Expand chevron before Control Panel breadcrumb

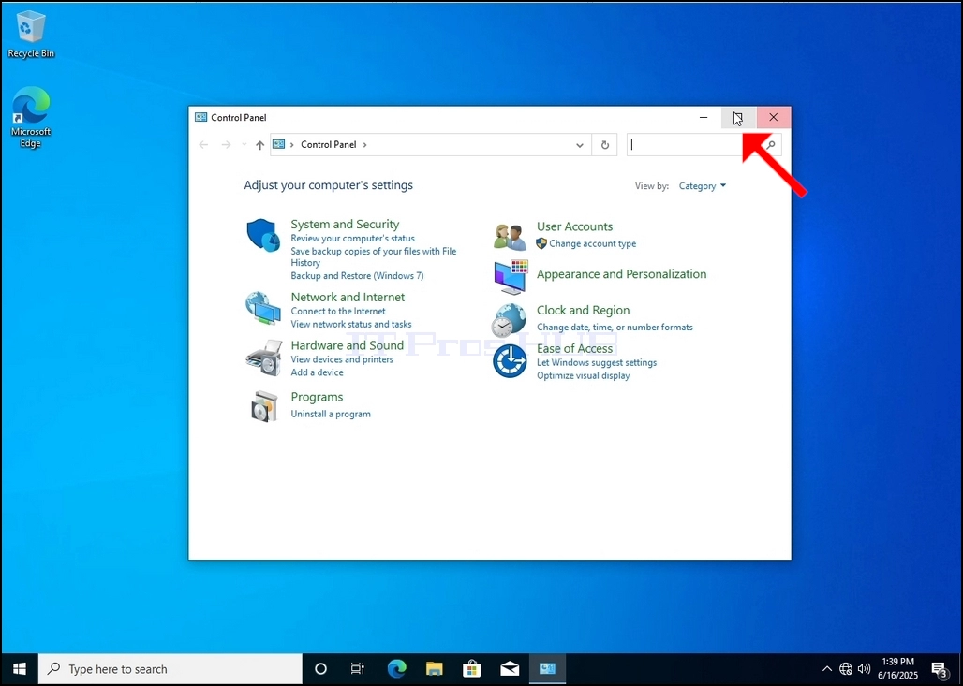291,145
